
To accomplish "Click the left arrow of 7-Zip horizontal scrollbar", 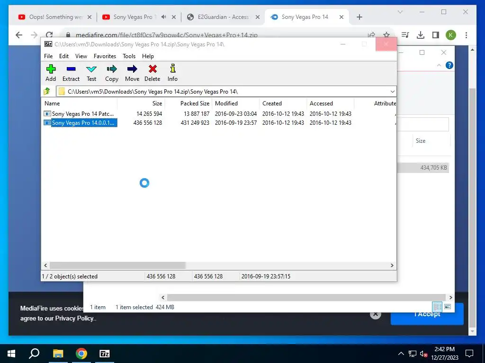I will 45,265.
